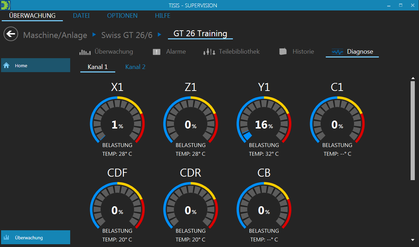Open the OPTIONEN menu
This screenshot has width=419, height=247.
tap(122, 16)
